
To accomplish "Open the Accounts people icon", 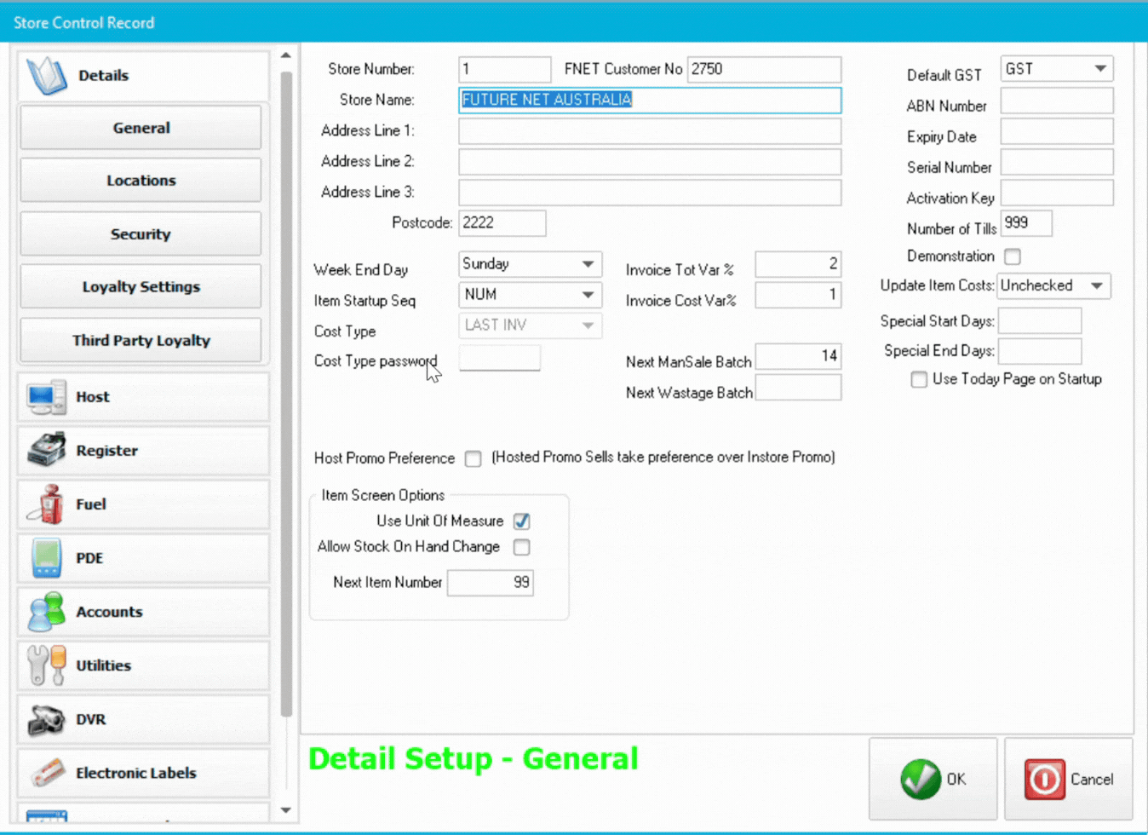I will click(x=46, y=612).
